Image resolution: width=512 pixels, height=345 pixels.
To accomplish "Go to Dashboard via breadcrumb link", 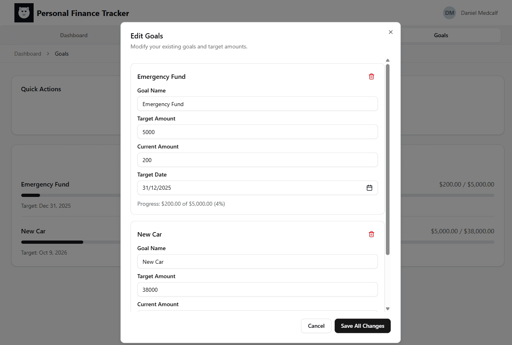I will 28,54.
